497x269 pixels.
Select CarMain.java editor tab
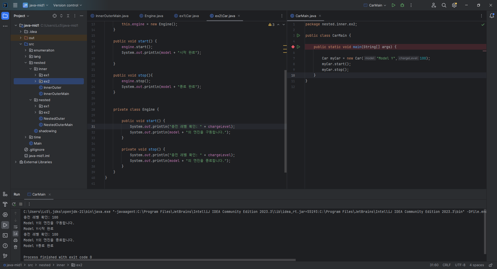[x=305, y=16]
